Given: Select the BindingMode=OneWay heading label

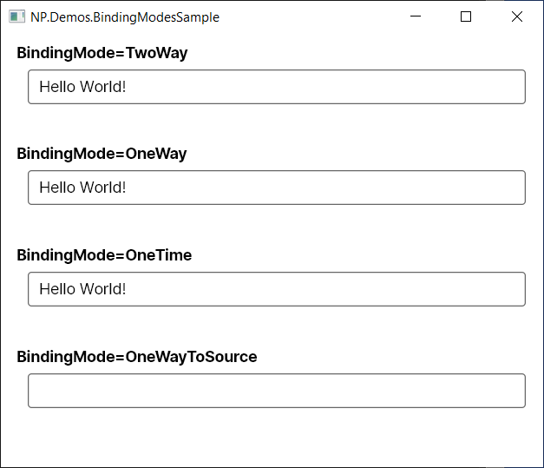Looking at the screenshot, I should tap(102, 154).
